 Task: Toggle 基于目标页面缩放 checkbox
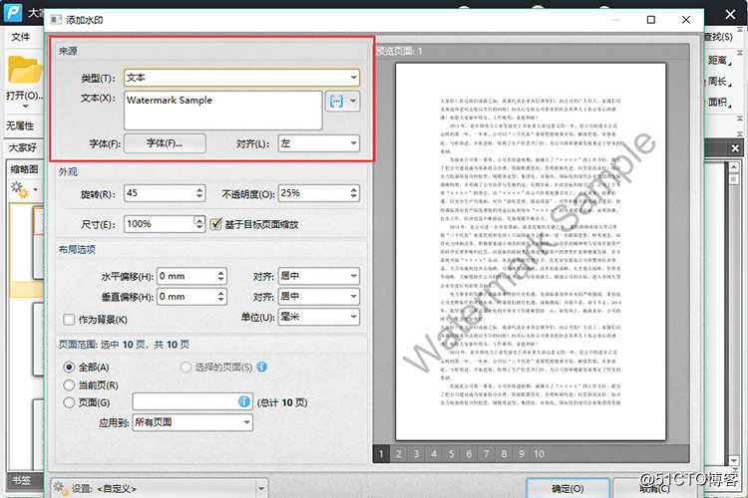pyautogui.click(x=216, y=224)
